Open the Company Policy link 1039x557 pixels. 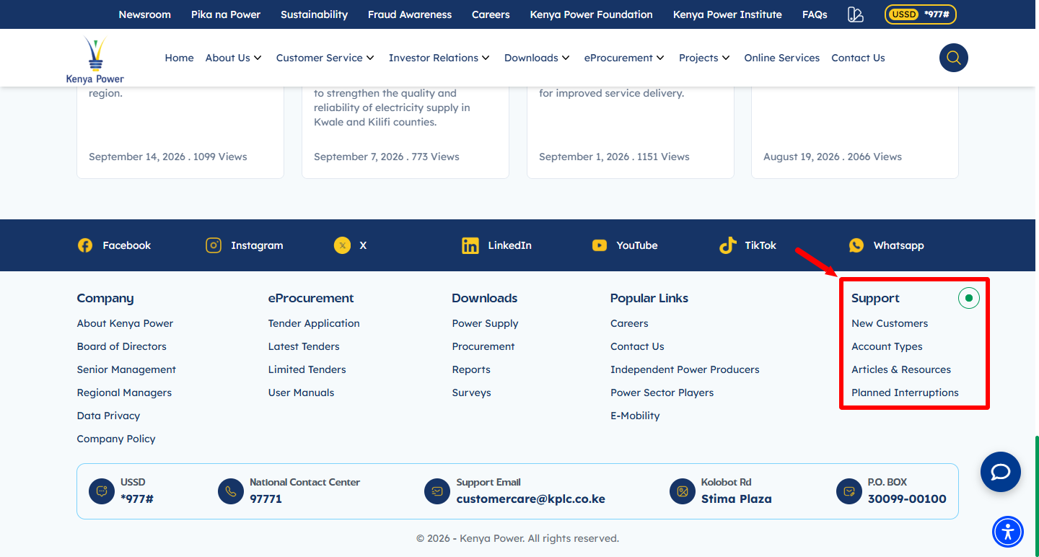coord(116,439)
